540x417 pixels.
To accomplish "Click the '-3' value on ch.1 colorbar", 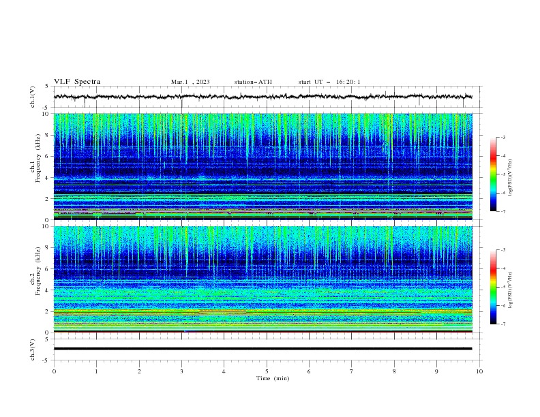I will [x=502, y=137].
